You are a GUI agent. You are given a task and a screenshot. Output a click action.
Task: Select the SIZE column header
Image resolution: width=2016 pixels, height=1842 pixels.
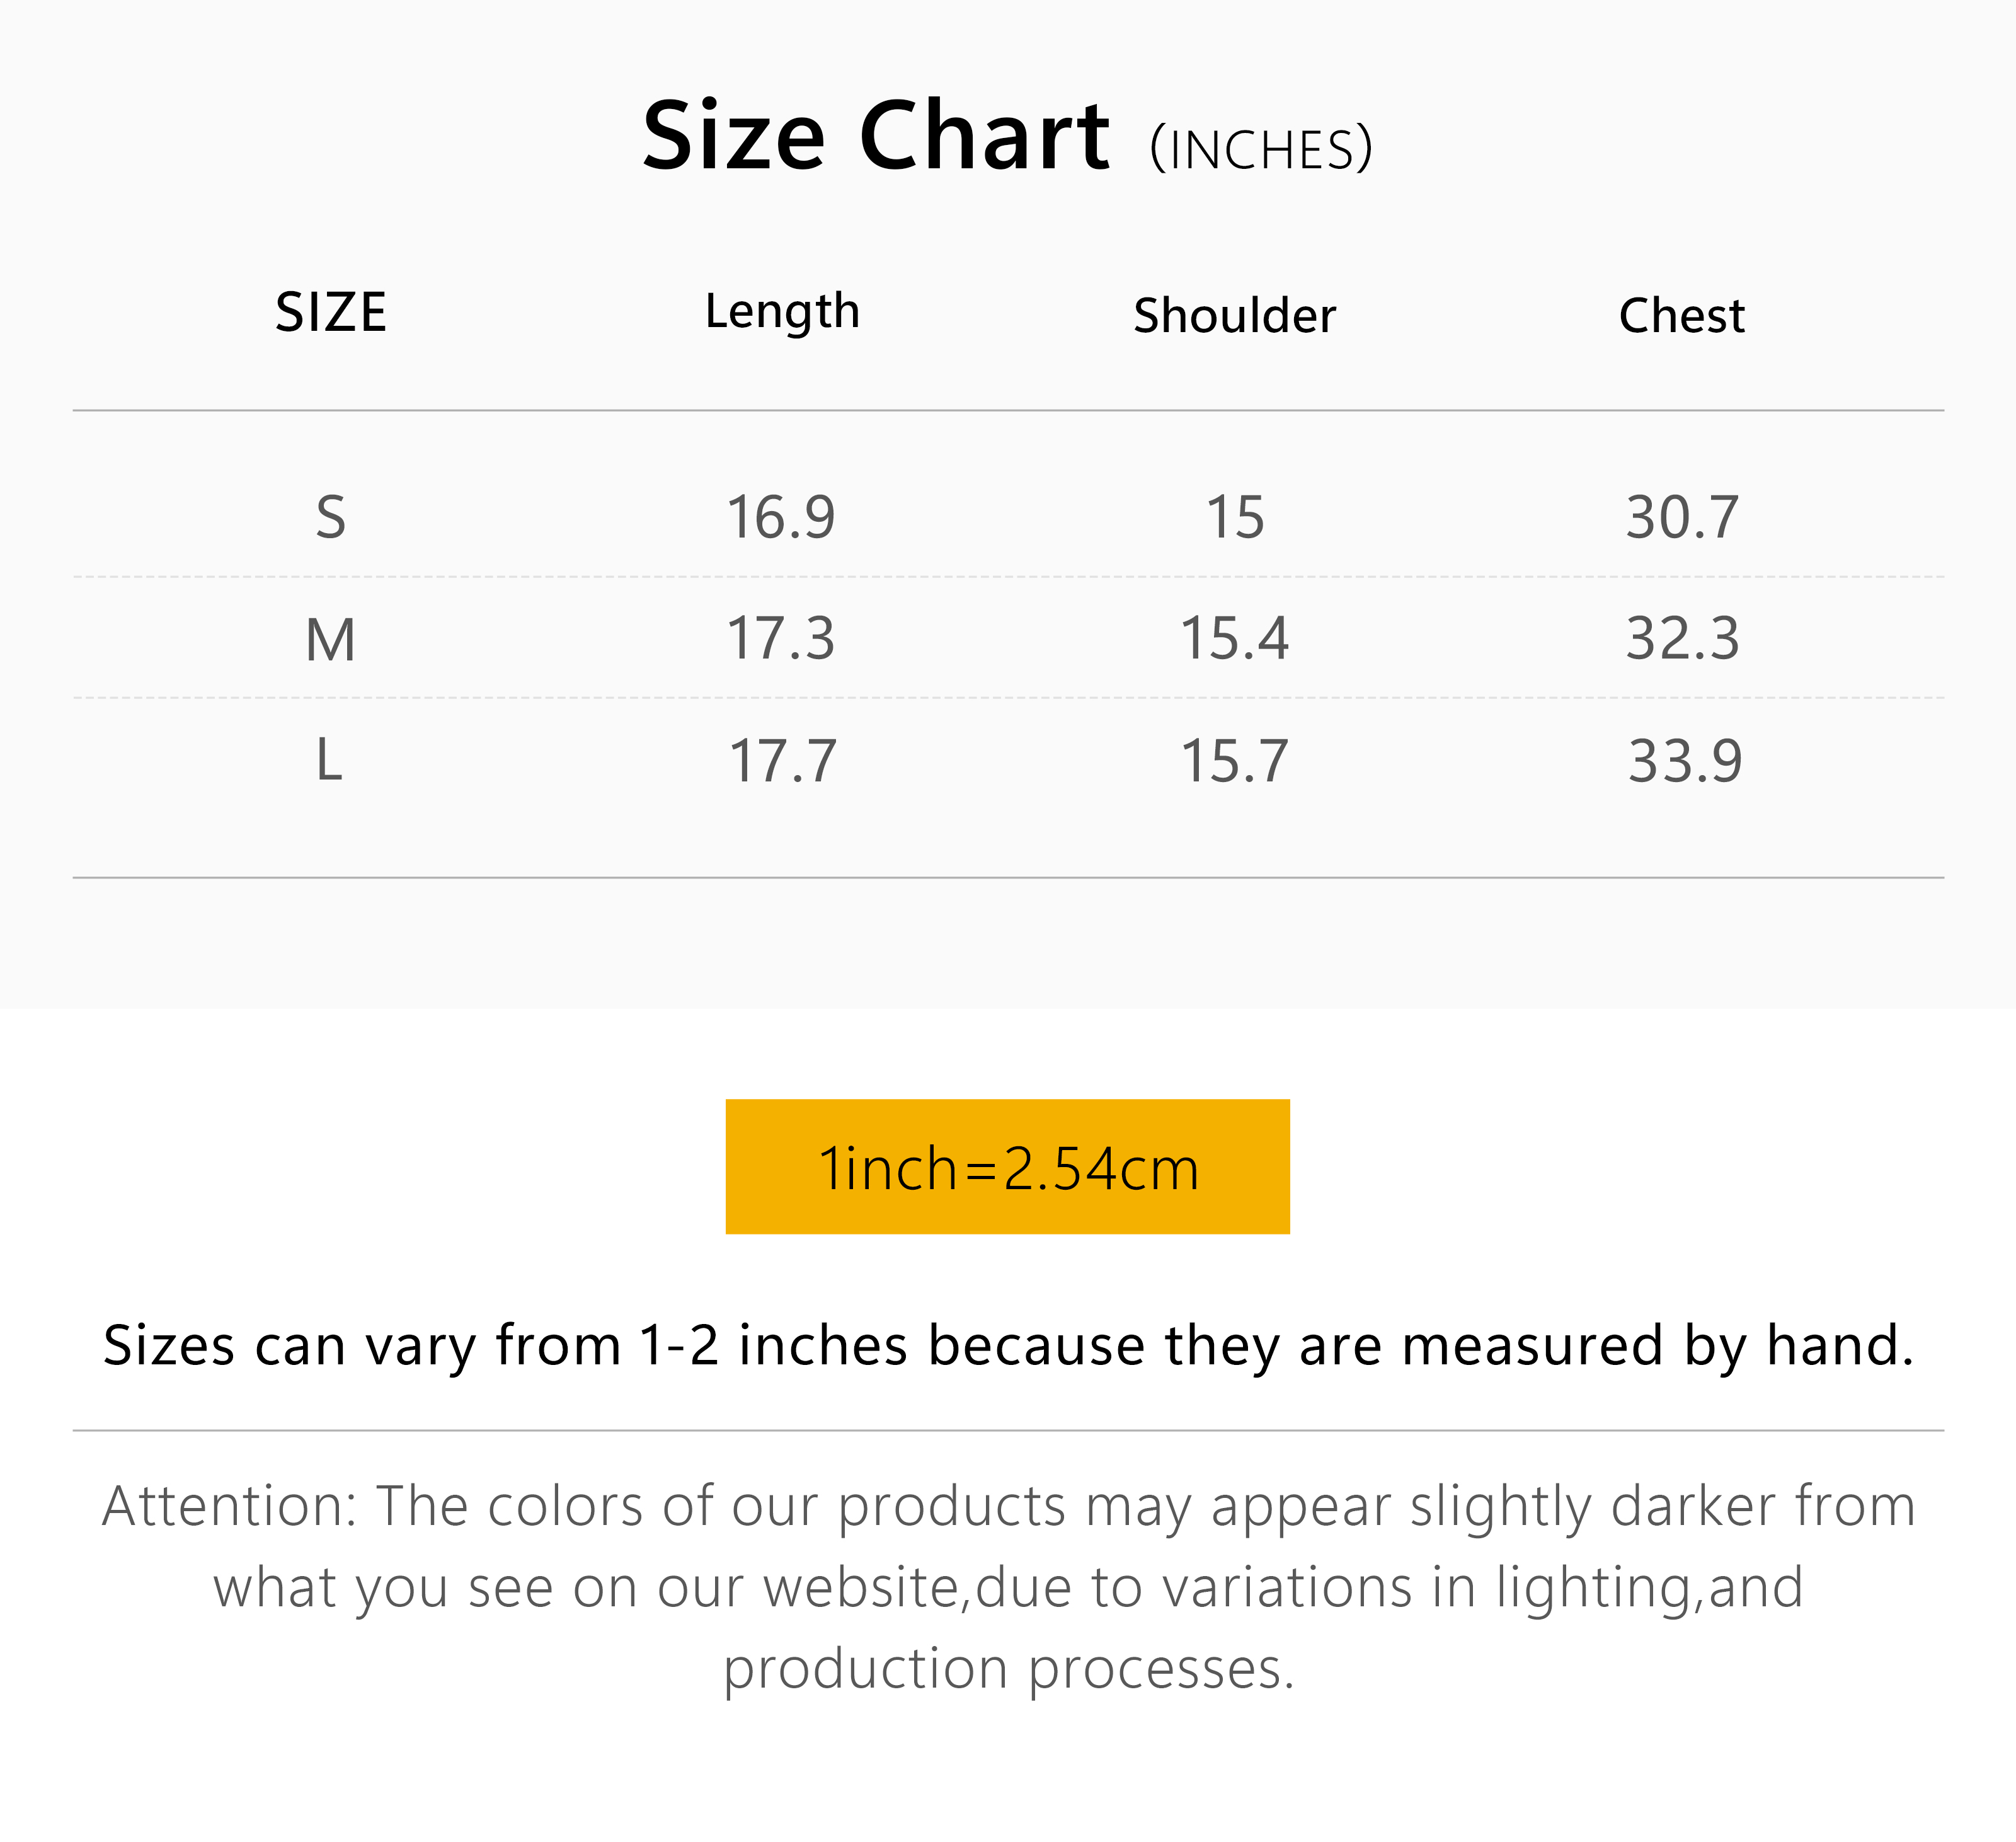[x=331, y=313]
